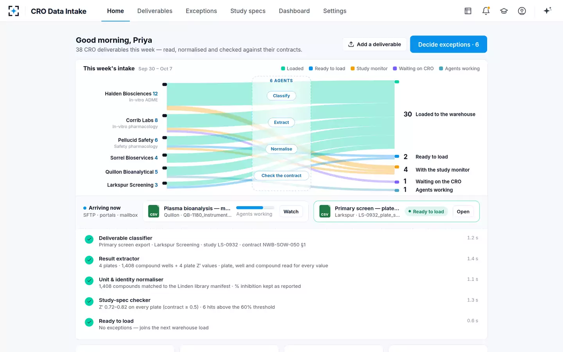Select Sorrel Bioservices 4 source

coord(134,158)
